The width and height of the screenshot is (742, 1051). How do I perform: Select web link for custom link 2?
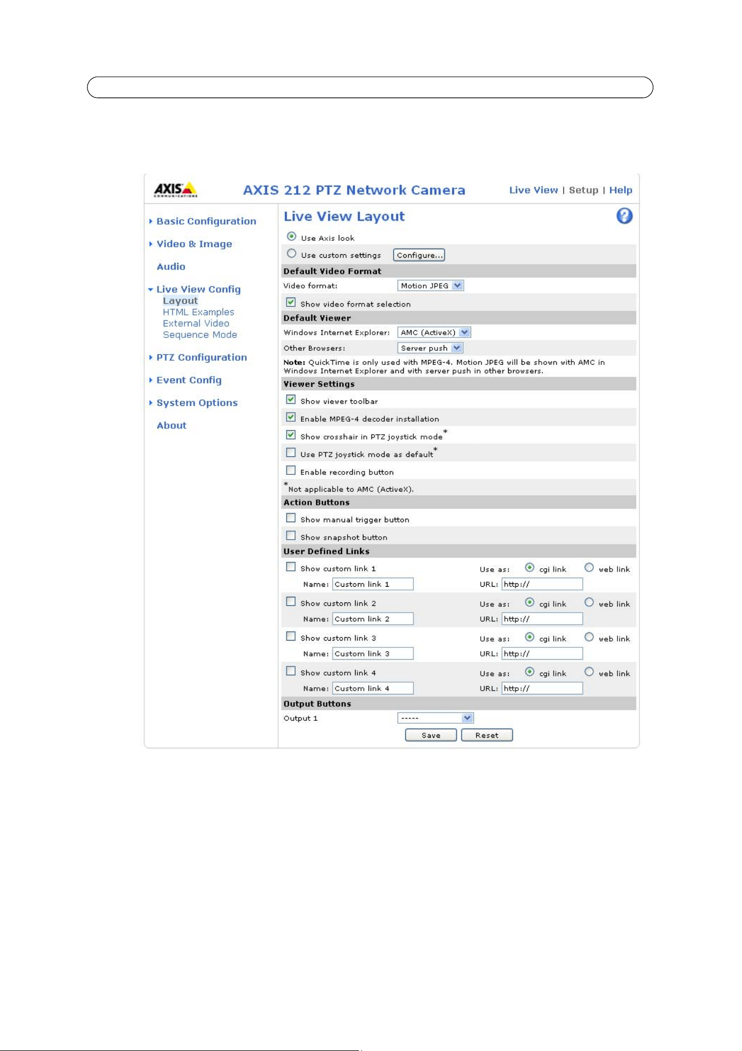click(589, 602)
